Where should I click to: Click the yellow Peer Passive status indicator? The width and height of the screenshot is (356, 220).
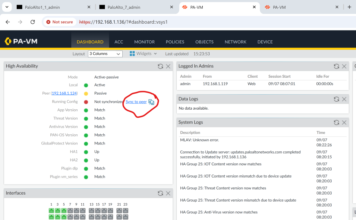86,94
